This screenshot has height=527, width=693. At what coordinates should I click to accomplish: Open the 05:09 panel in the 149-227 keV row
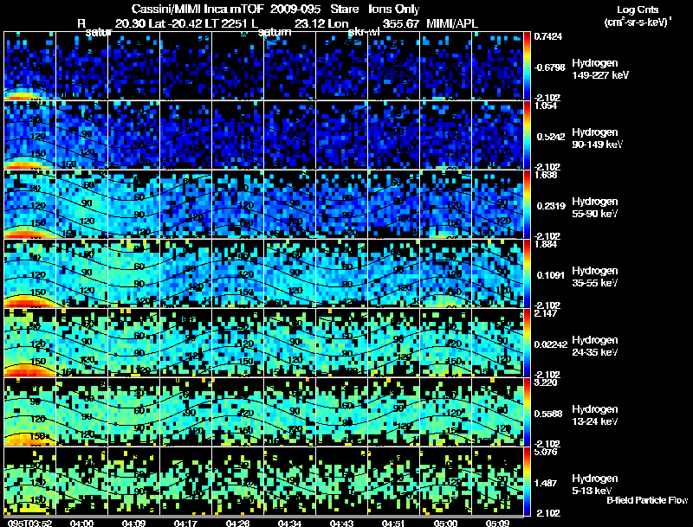[x=497, y=66]
